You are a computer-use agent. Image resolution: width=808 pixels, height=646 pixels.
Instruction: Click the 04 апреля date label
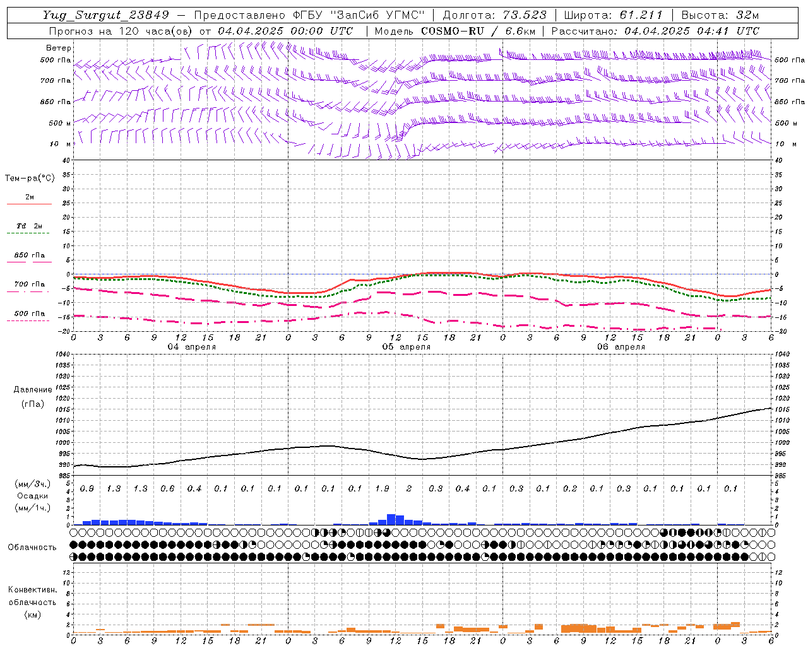[191, 346]
